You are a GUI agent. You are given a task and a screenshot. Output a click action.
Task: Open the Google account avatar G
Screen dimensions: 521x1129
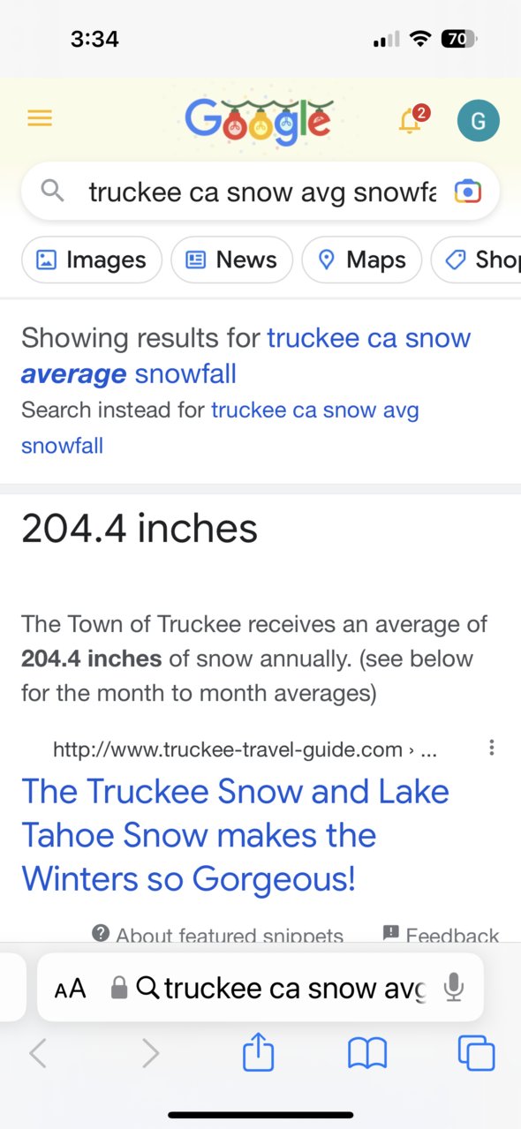478,121
